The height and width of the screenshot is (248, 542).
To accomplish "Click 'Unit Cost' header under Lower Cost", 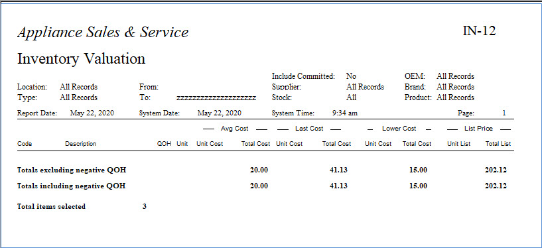I will pyautogui.click(x=378, y=144).
